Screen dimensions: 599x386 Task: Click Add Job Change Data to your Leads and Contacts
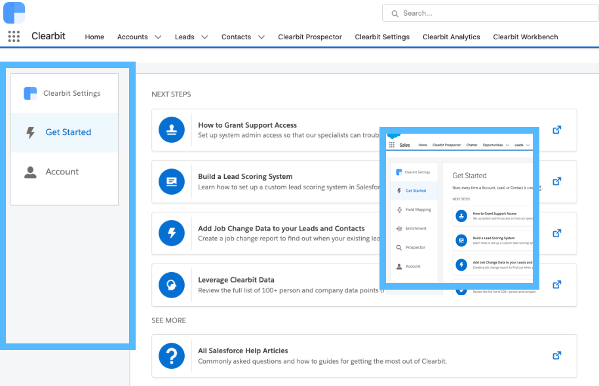click(x=281, y=229)
